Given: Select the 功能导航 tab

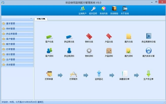Looking at the screenshot, I should (x=41, y=19).
